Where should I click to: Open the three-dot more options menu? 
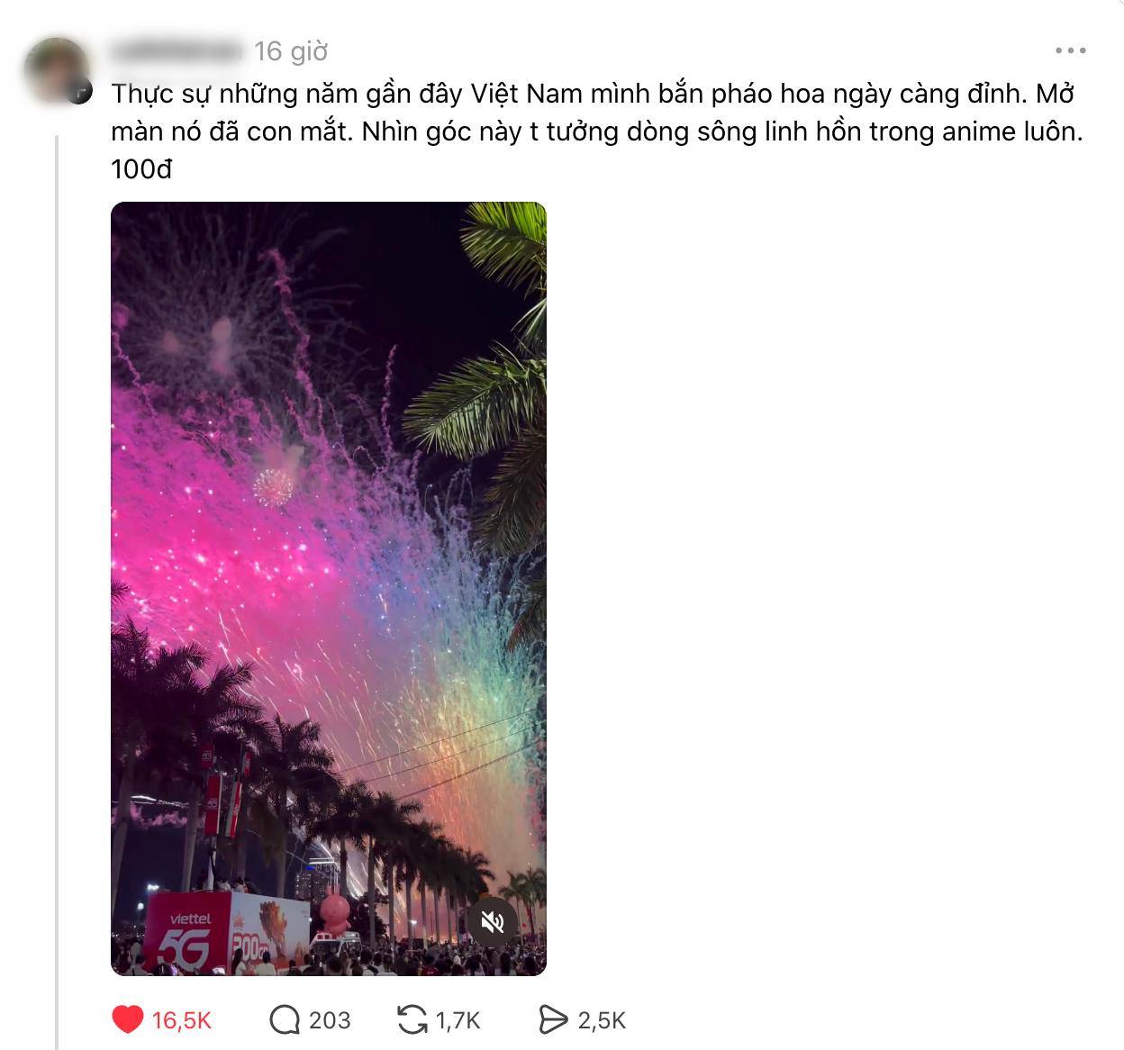click(x=1070, y=50)
